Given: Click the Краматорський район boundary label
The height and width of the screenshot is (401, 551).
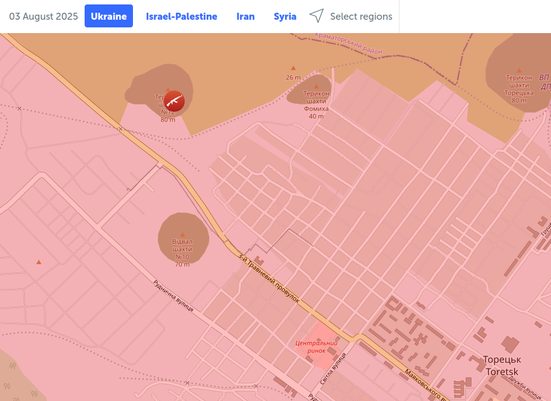Looking at the screenshot, I should pyautogui.click(x=348, y=43).
